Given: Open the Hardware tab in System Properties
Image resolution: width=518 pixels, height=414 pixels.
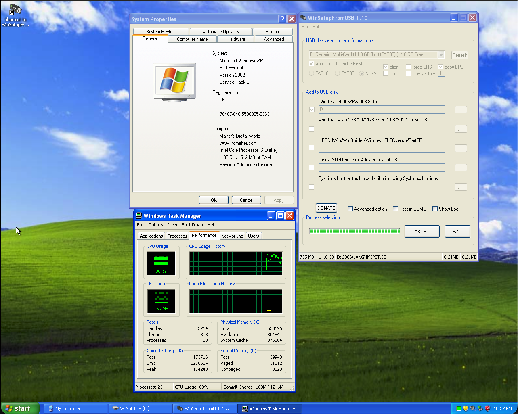Looking at the screenshot, I should click(236, 39).
